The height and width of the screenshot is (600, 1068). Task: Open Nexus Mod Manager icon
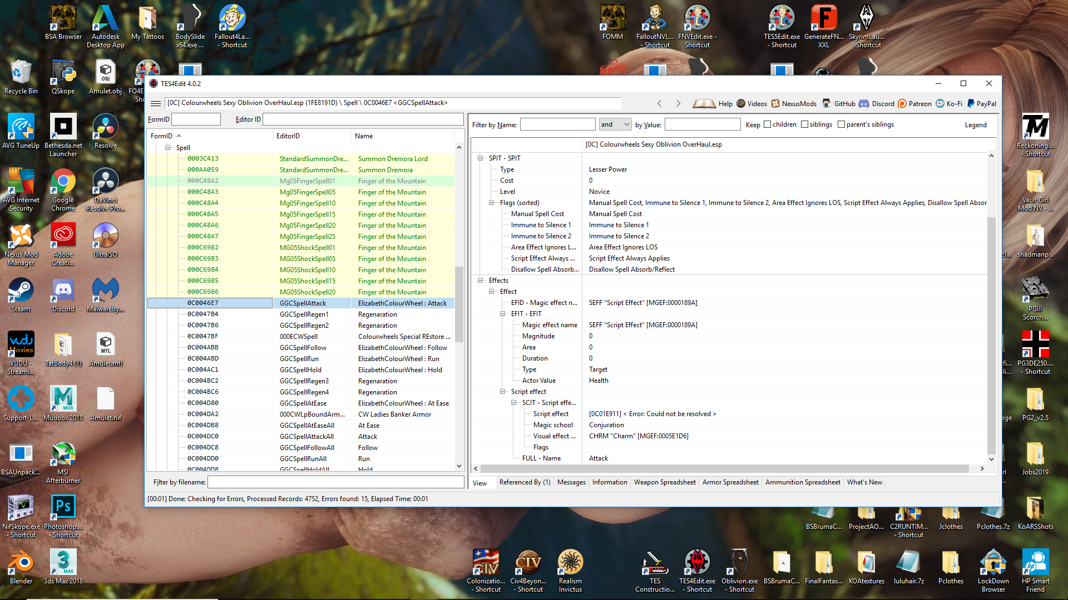pos(21,244)
